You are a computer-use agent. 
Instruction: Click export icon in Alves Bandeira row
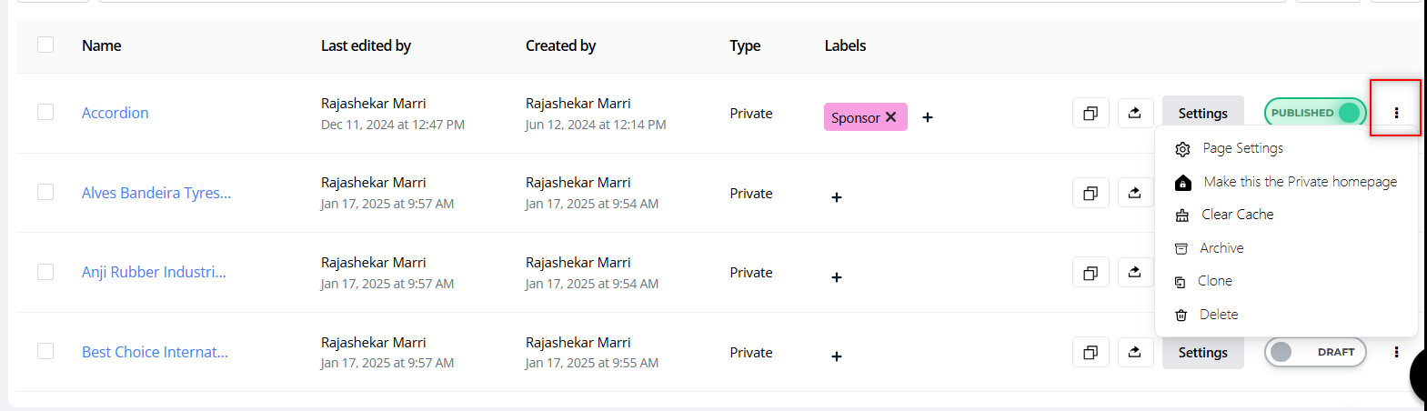(1134, 193)
